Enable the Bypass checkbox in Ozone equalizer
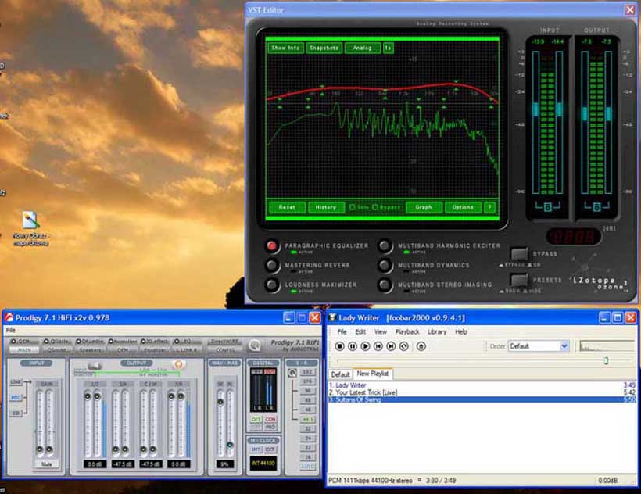 (375, 208)
